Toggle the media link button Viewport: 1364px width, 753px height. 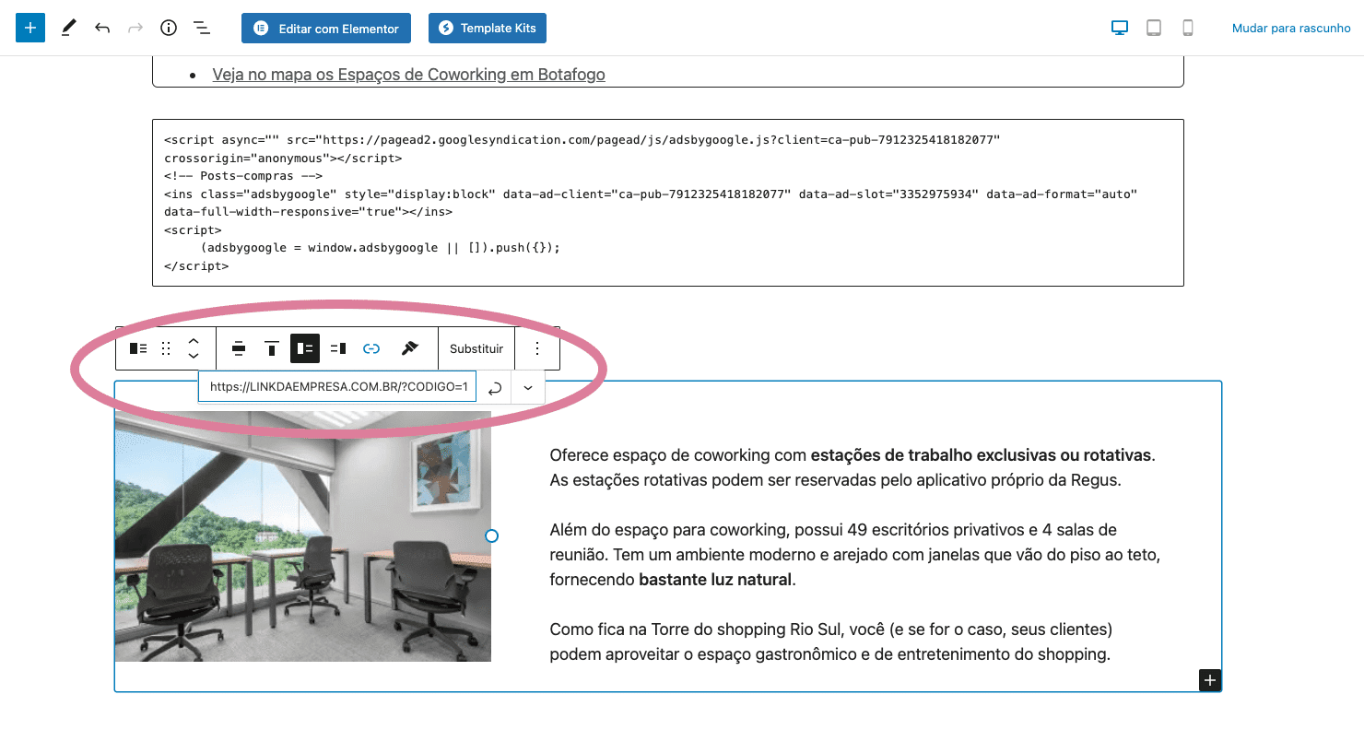coord(371,348)
